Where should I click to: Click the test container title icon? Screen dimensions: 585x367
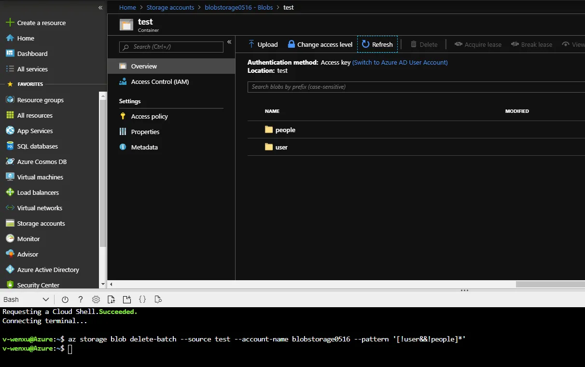[126, 25]
